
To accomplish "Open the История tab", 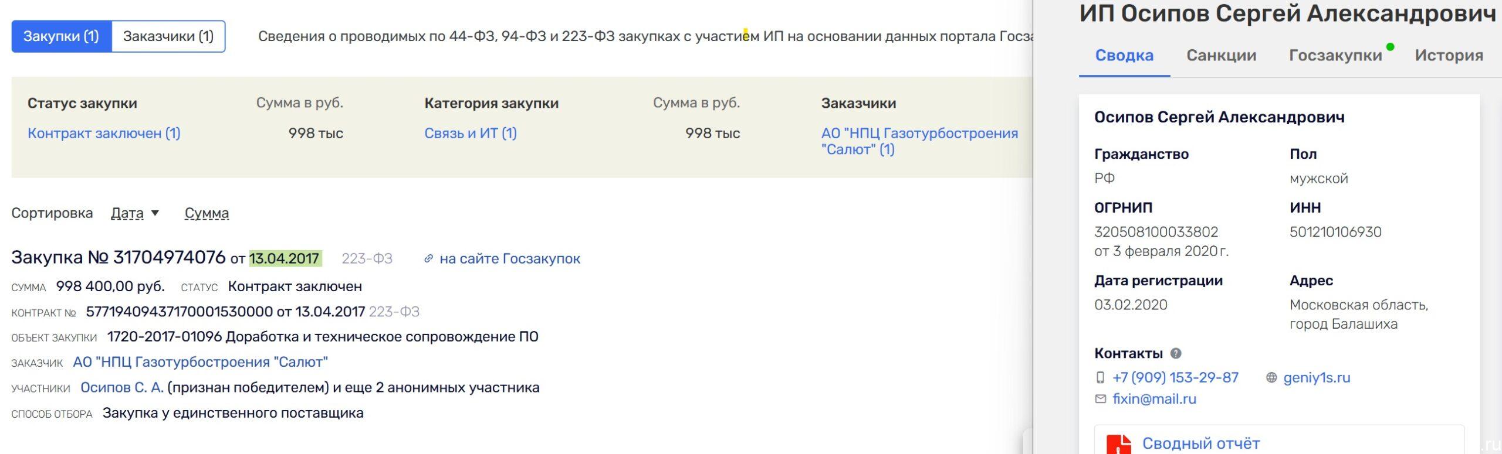I will coord(1449,55).
